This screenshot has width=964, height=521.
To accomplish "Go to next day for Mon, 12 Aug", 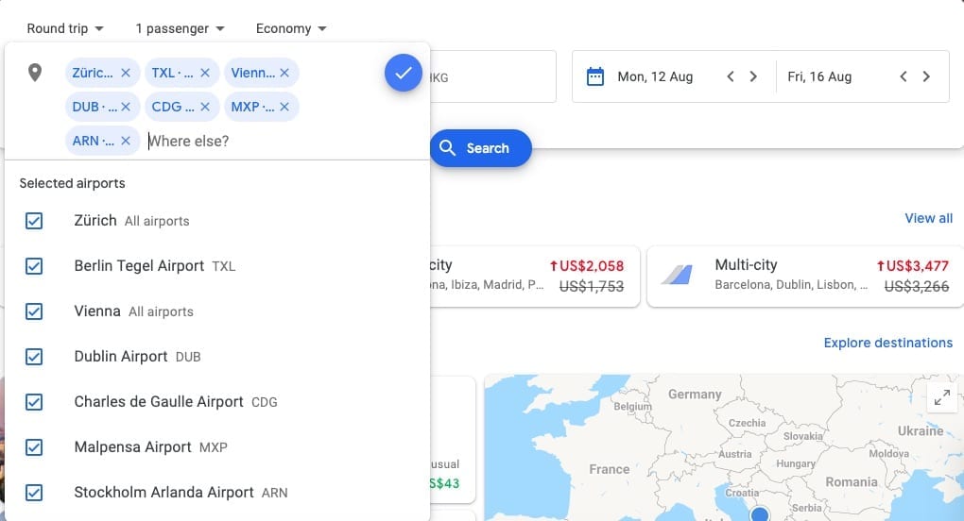I will pos(753,76).
